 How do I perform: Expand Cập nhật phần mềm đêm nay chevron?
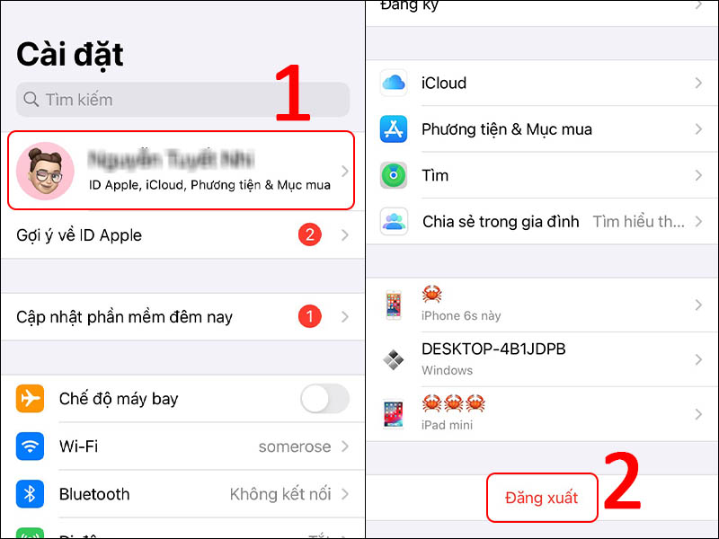345,317
